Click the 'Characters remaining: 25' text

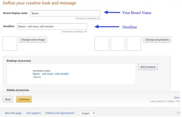[88, 18]
